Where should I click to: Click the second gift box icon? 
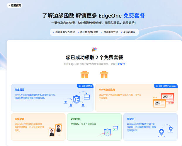(x=104, y=74)
